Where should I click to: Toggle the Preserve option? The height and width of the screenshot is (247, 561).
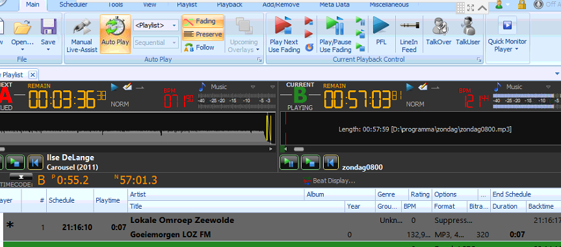click(x=203, y=34)
